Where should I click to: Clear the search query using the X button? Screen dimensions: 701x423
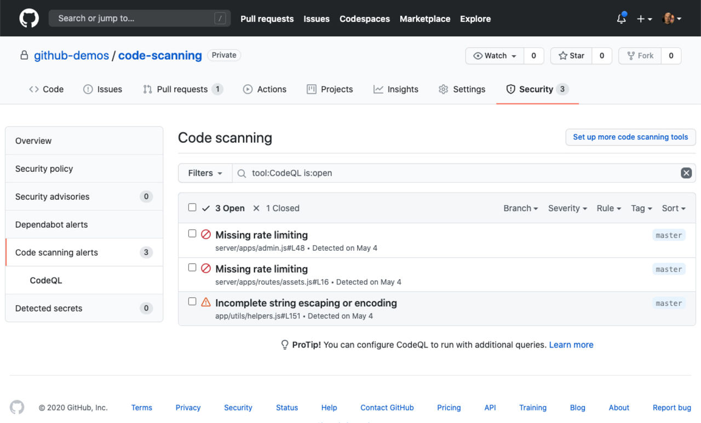686,172
